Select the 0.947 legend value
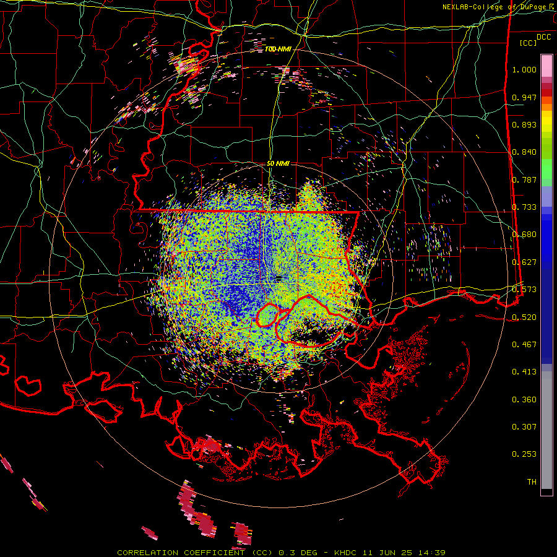 point(524,97)
